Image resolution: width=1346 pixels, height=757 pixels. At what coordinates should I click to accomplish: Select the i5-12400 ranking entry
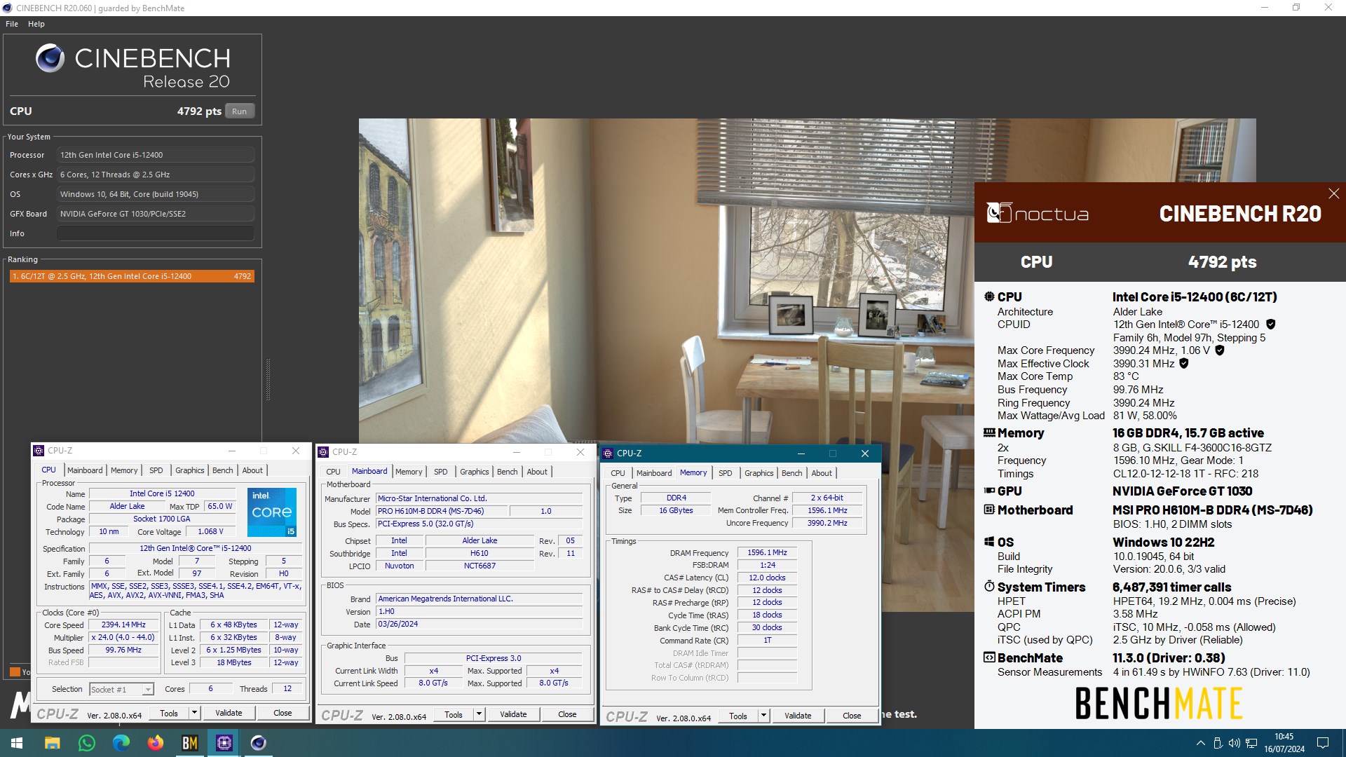[132, 276]
